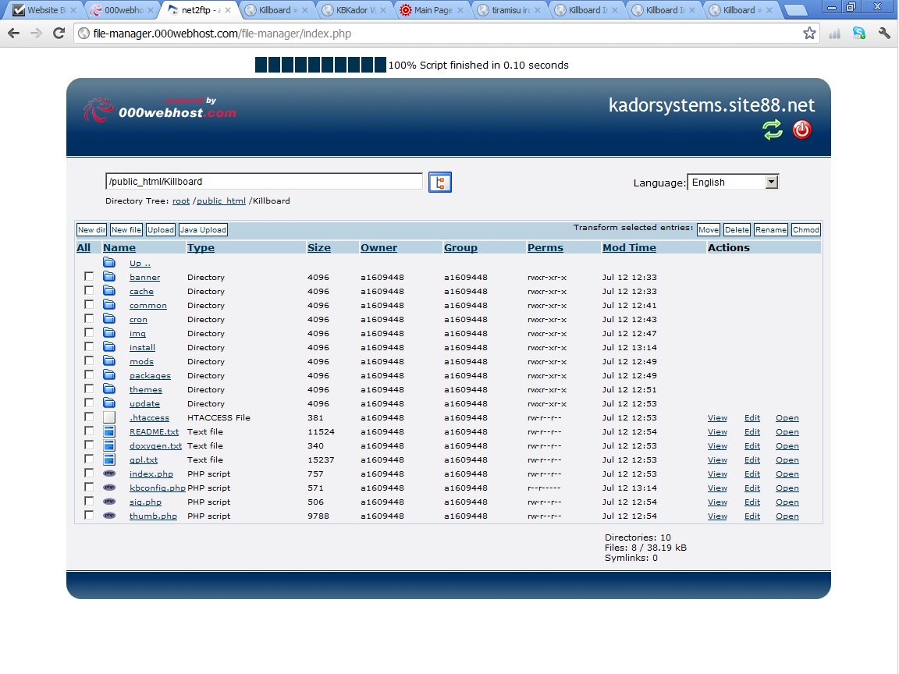The image size is (899, 674).
Task: Click the packages folder icon
Action: pyautogui.click(x=109, y=374)
